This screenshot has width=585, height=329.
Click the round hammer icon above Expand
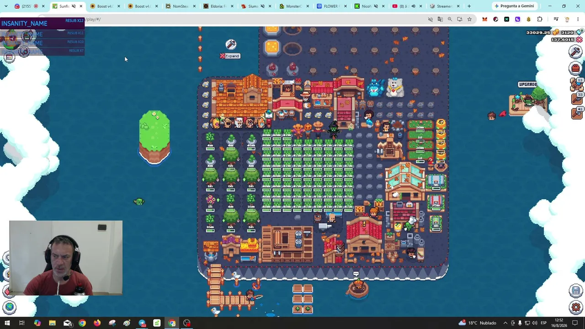point(231,44)
